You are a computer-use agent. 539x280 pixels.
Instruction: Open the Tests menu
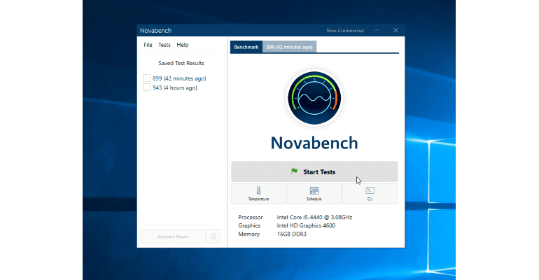point(164,45)
